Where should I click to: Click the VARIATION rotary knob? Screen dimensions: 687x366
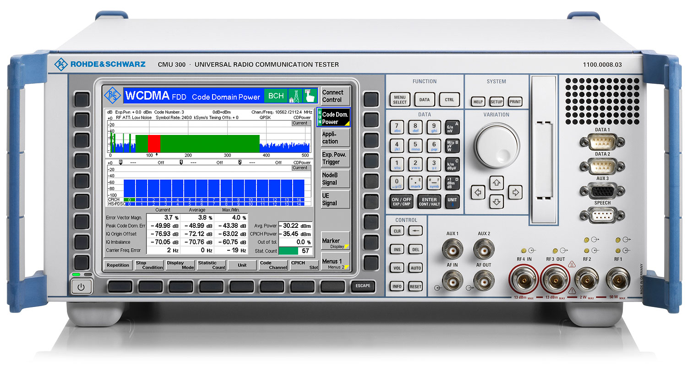(496, 146)
